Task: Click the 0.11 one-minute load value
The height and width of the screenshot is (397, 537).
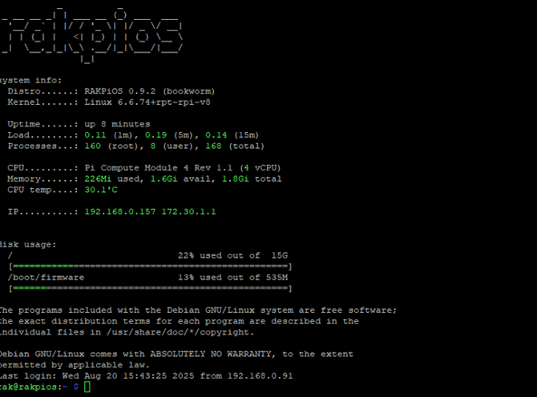Action: click(96, 135)
